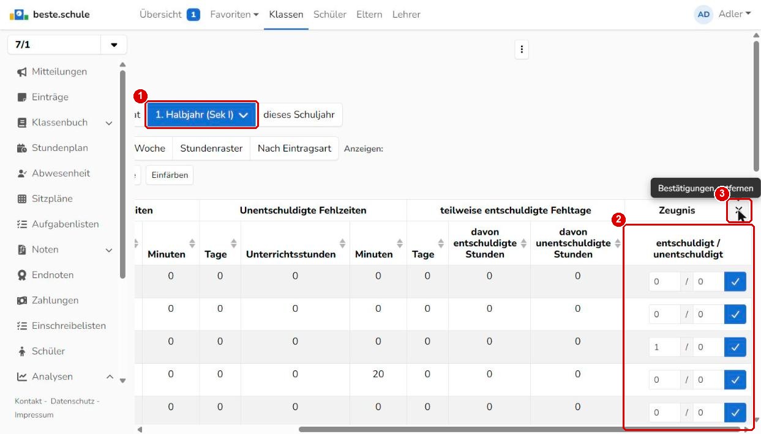Click the Schüler person icon in sidebar
The image size is (761, 434).
point(22,351)
